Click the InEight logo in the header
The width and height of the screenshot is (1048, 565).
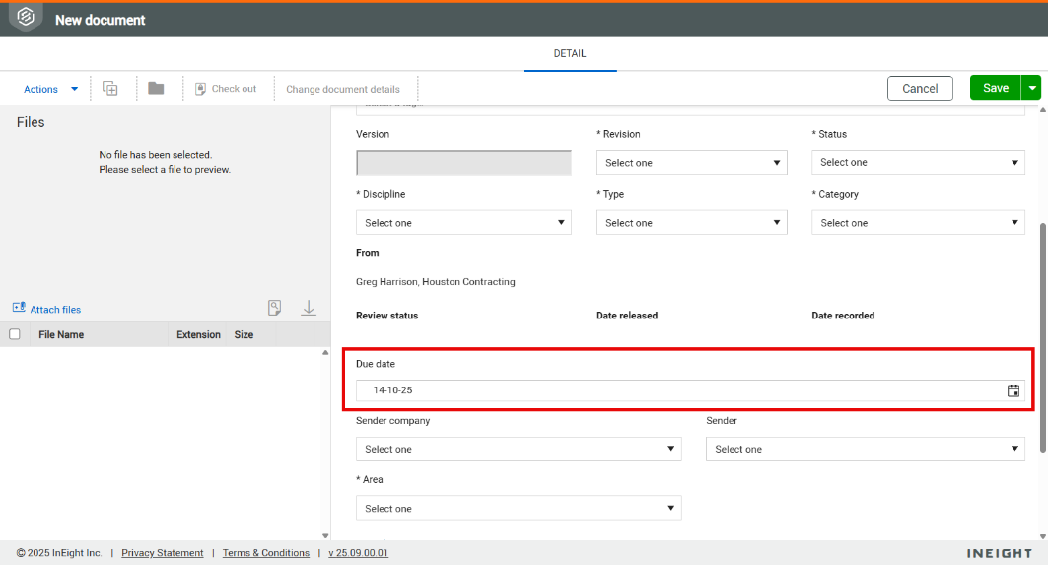[26, 18]
